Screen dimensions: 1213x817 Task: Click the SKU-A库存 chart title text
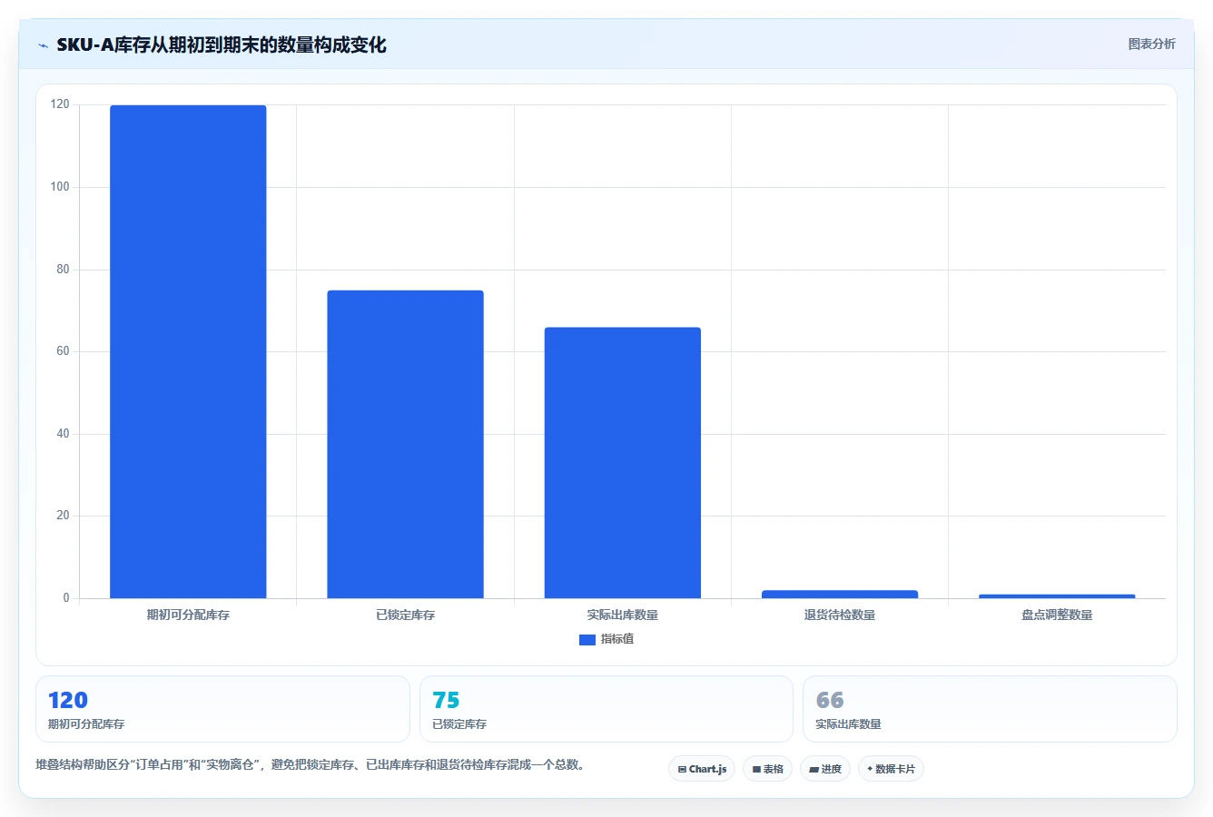pyautogui.click(x=222, y=44)
